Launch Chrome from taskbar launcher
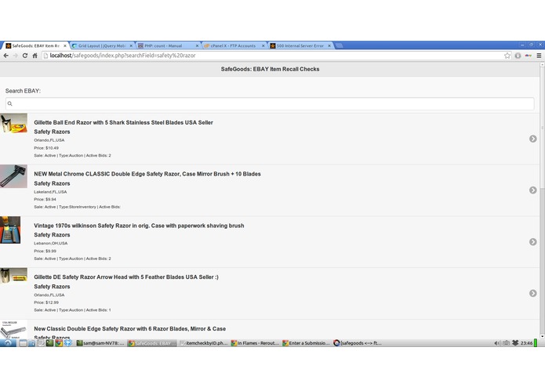Image resolution: width=545 pixels, height=387 pixels. coord(59,343)
